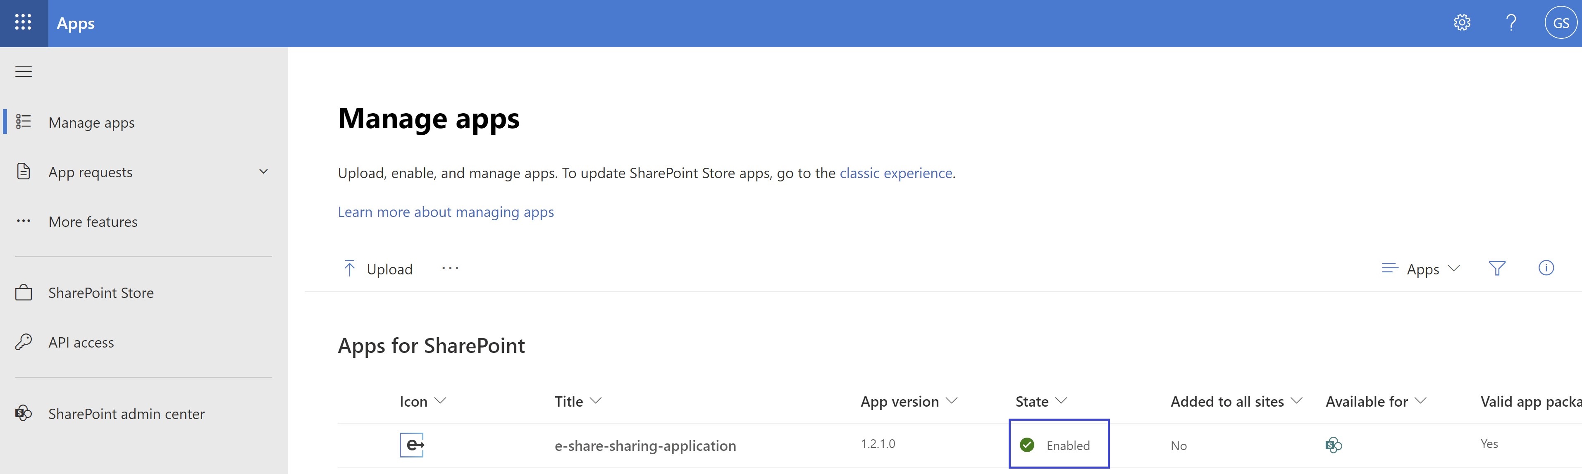The height and width of the screenshot is (474, 1582).
Task: Click SharePoint icon in Available for column
Action: (1333, 445)
